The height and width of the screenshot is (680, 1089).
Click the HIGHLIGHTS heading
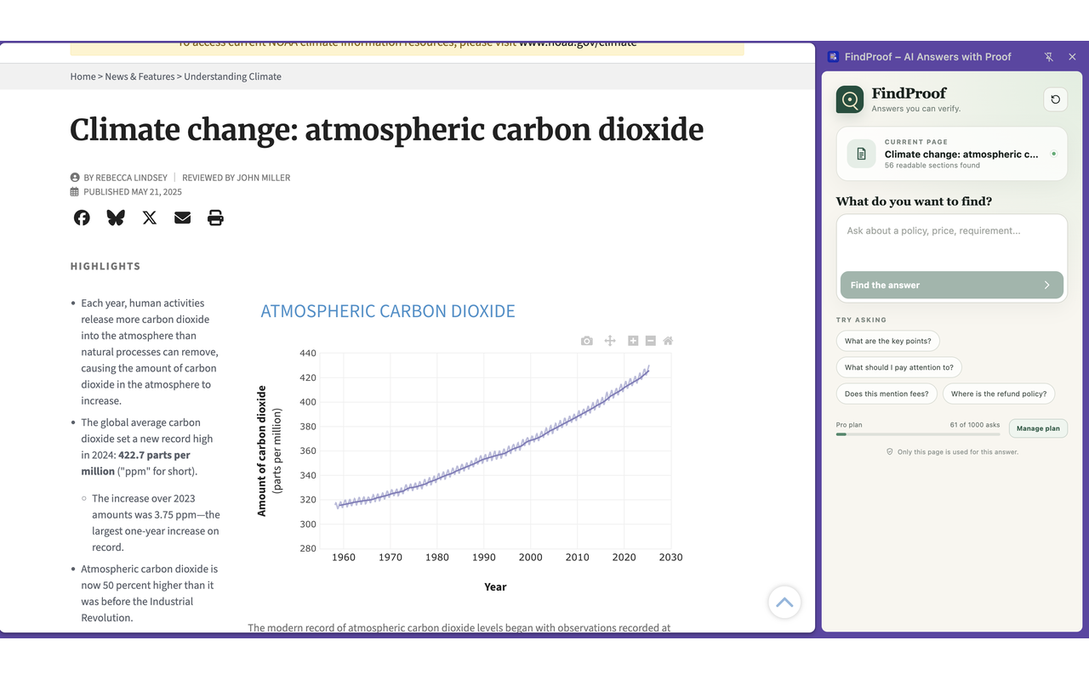click(105, 266)
